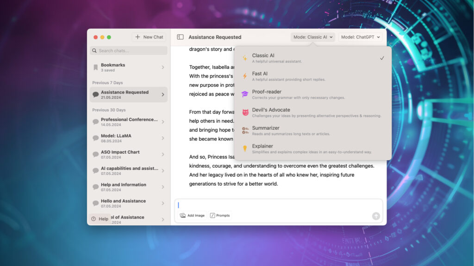Click the Devil's Advocate devil icon
The image size is (474, 266).
click(245, 112)
